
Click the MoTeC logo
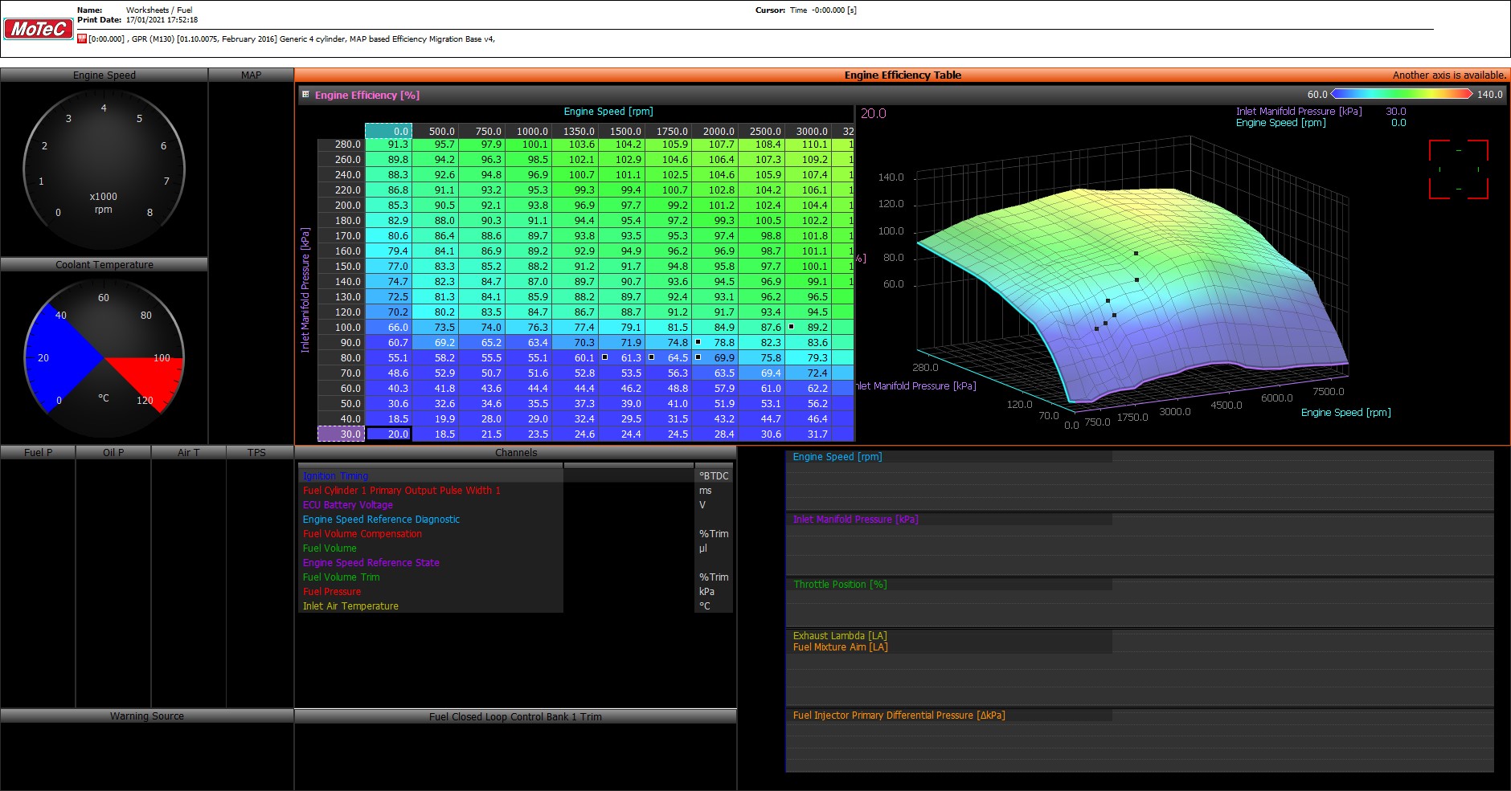point(39,30)
